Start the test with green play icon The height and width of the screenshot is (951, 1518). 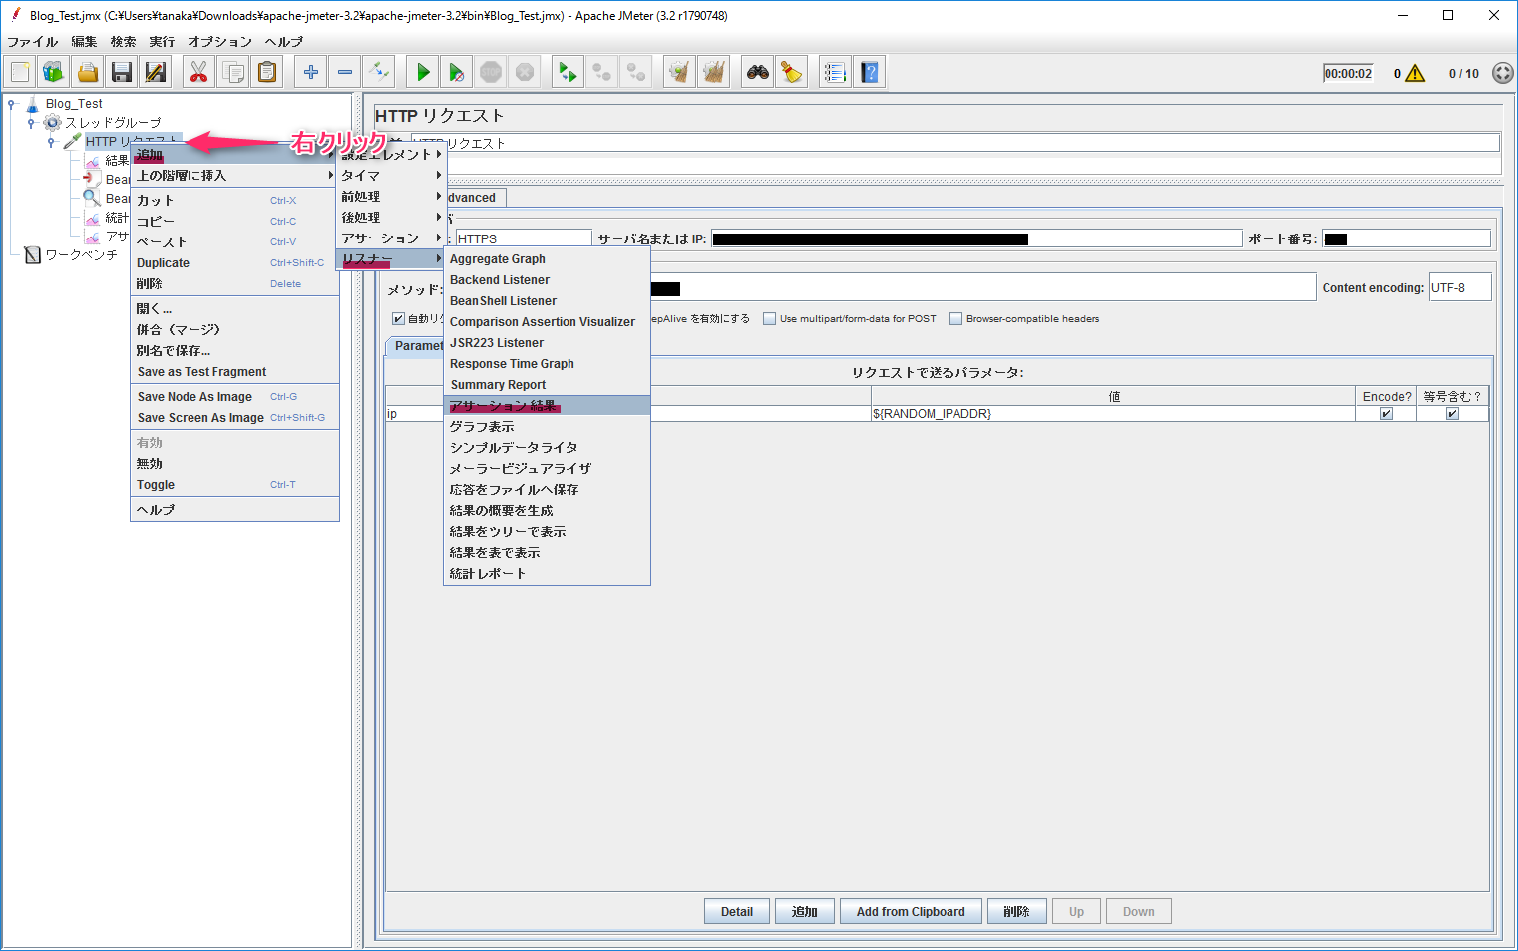423,72
